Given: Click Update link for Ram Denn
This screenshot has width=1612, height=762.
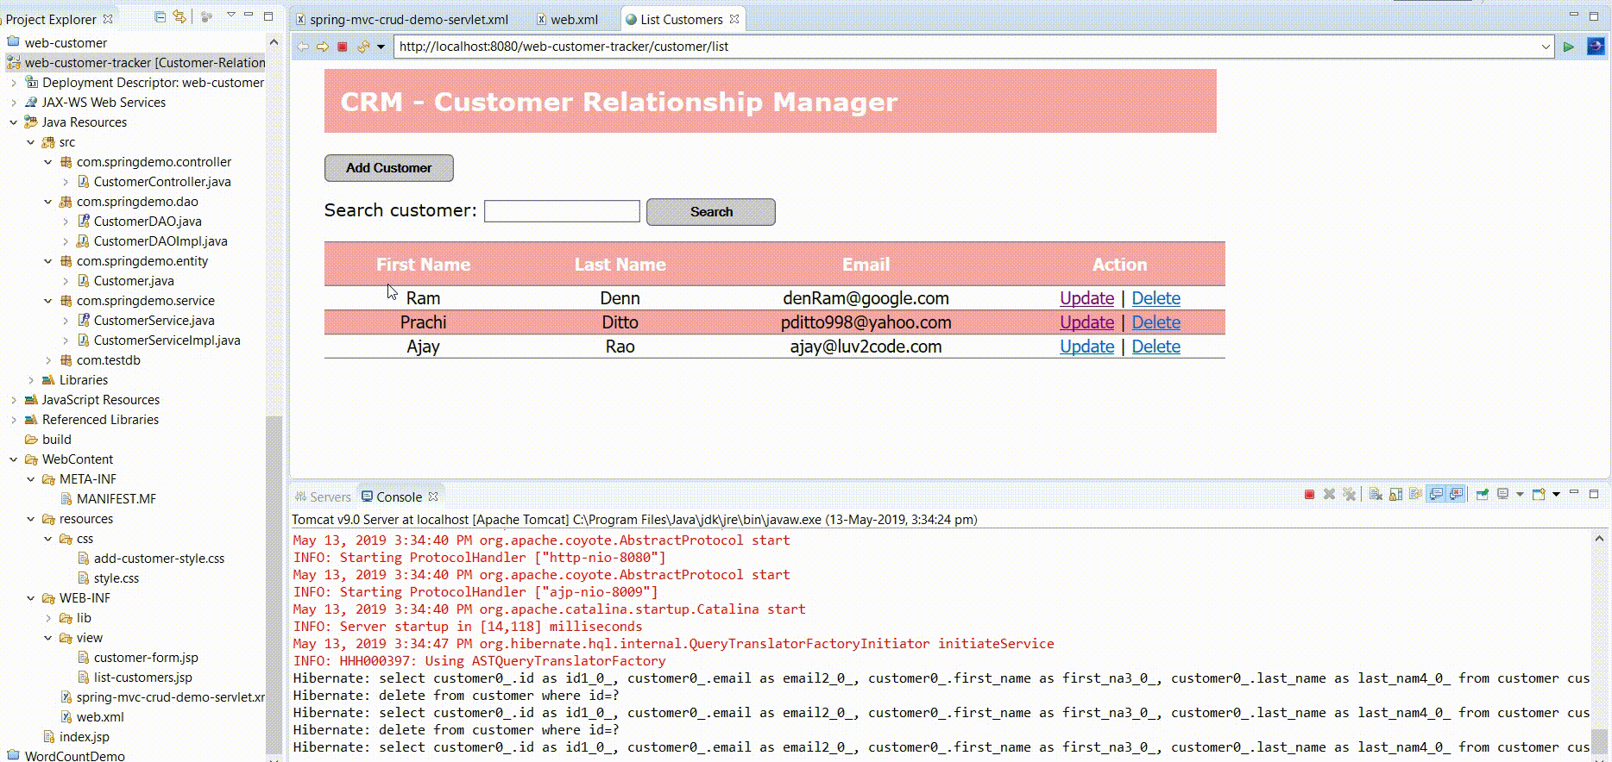Looking at the screenshot, I should (1086, 298).
